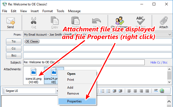Click the Check Names people icon
Screen dimensions: 173x107
point(120,21)
